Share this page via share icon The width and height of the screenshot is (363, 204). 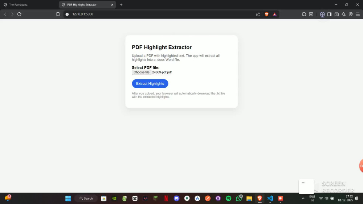[x=258, y=14]
